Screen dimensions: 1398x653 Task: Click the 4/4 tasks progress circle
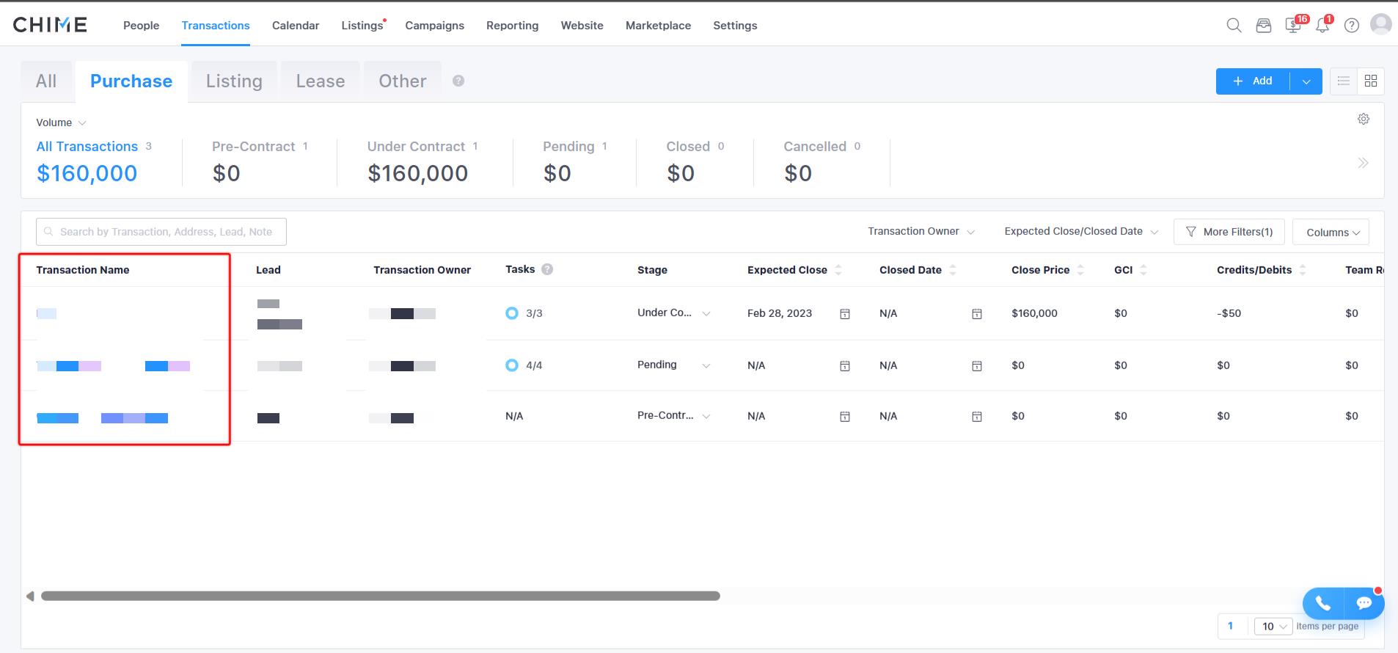512,365
